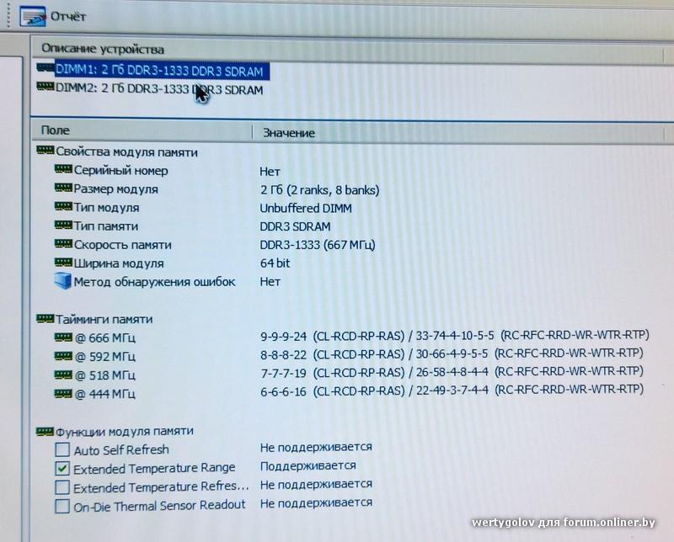674x542 pixels.
Task: Select the @ 518 МГц timing label
Action: [x=105, y=375]
